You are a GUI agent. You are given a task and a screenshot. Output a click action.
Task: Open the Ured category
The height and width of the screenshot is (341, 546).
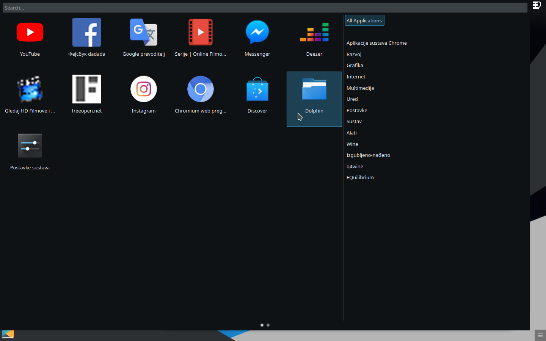352,99
